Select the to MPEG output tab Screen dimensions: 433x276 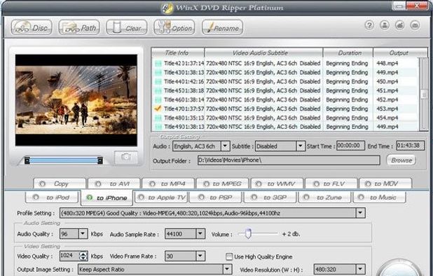(x=222, y=184)
